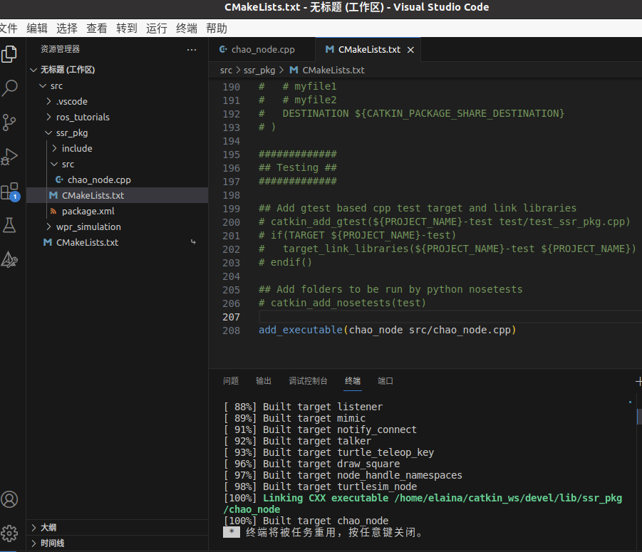Click the '# catkin_add_nosetests(test)' comment
The height and width of the screenshot is (552, 642).
click(x=342, y=303)
